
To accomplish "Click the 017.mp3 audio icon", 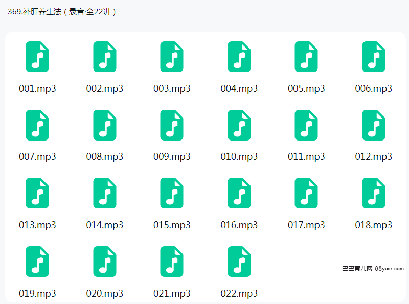I will click(306, 193).
